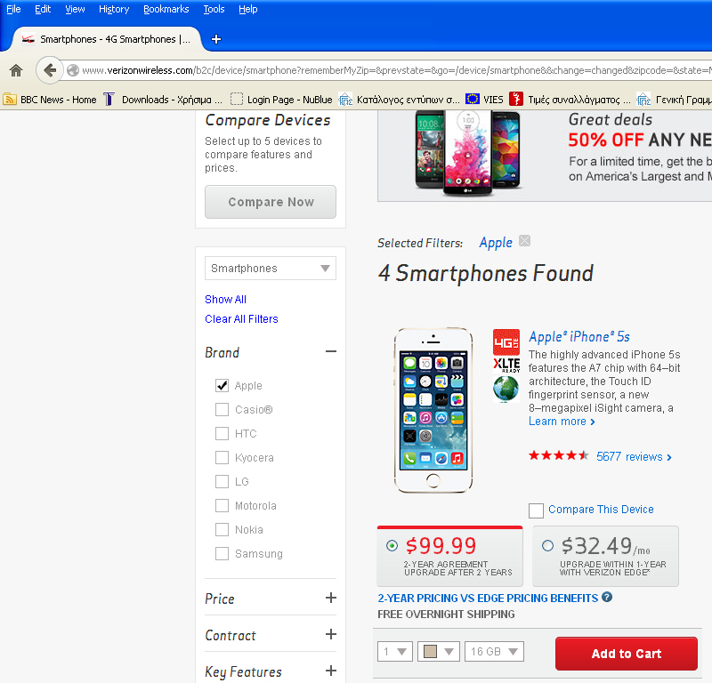The height and width of the screenshot is (683, 712).
Task: Click the '4 Smartphones Found' heading
Action: pos(485,273)
